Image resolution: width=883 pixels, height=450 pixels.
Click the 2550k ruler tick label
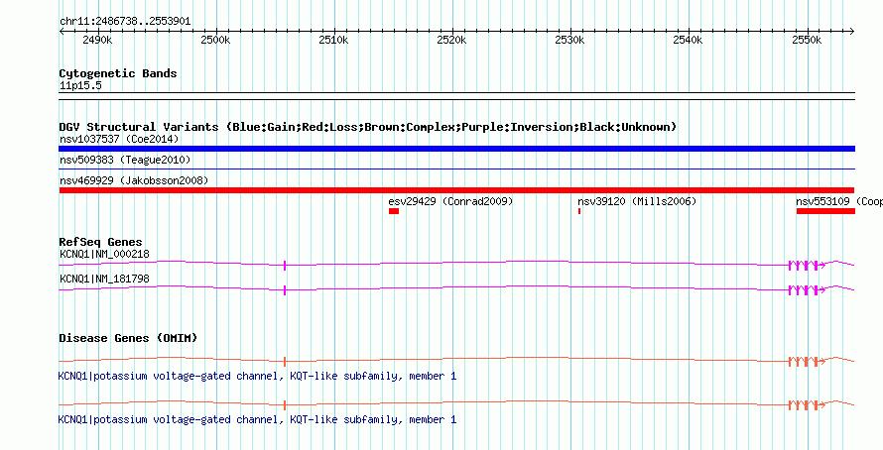(x=807, y=41)
